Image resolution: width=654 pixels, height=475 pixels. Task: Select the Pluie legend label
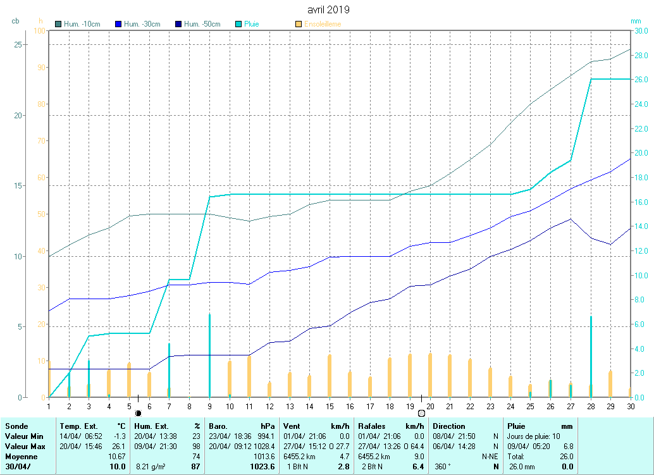click(x=252, y=24)
